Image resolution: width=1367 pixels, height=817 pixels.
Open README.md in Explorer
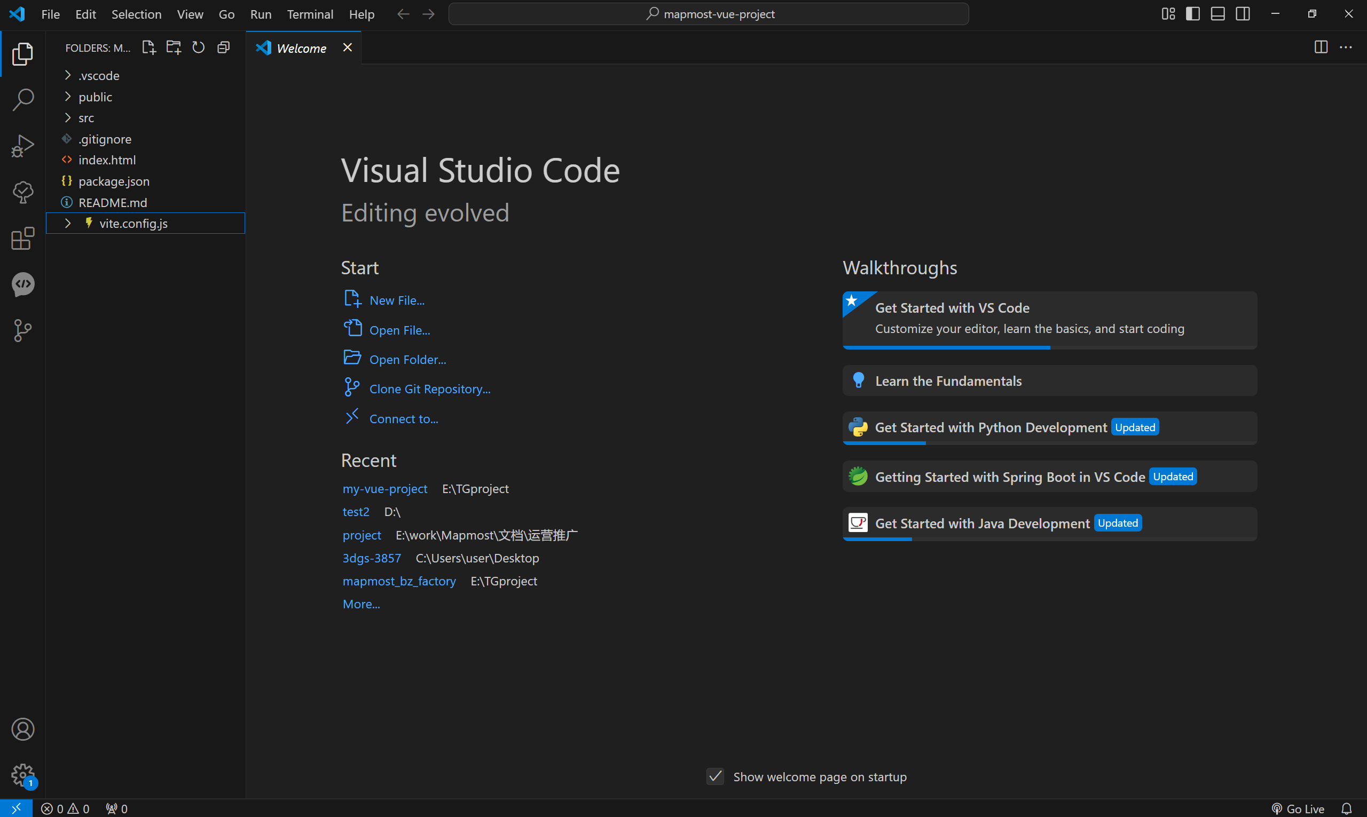coord(145,203)
